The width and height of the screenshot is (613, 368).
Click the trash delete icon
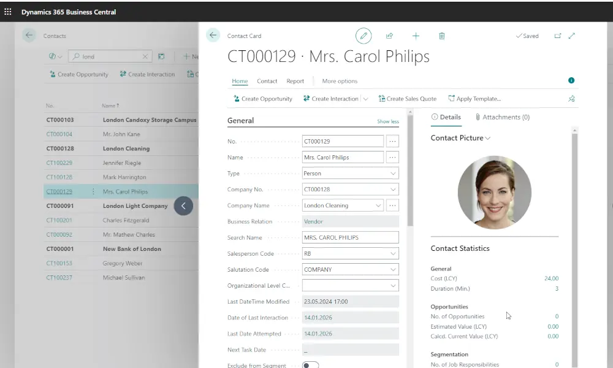pyautogui.click(x=442, y=36)
